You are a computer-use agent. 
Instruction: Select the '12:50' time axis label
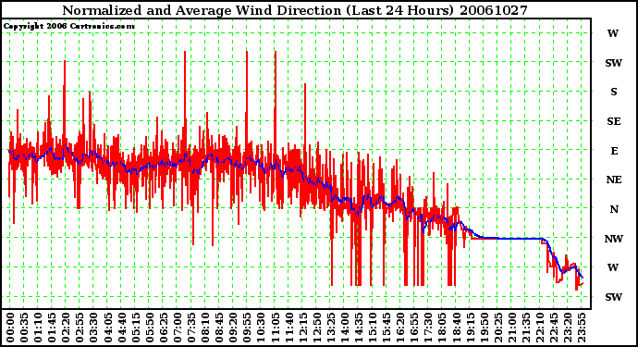click(317, 328)
